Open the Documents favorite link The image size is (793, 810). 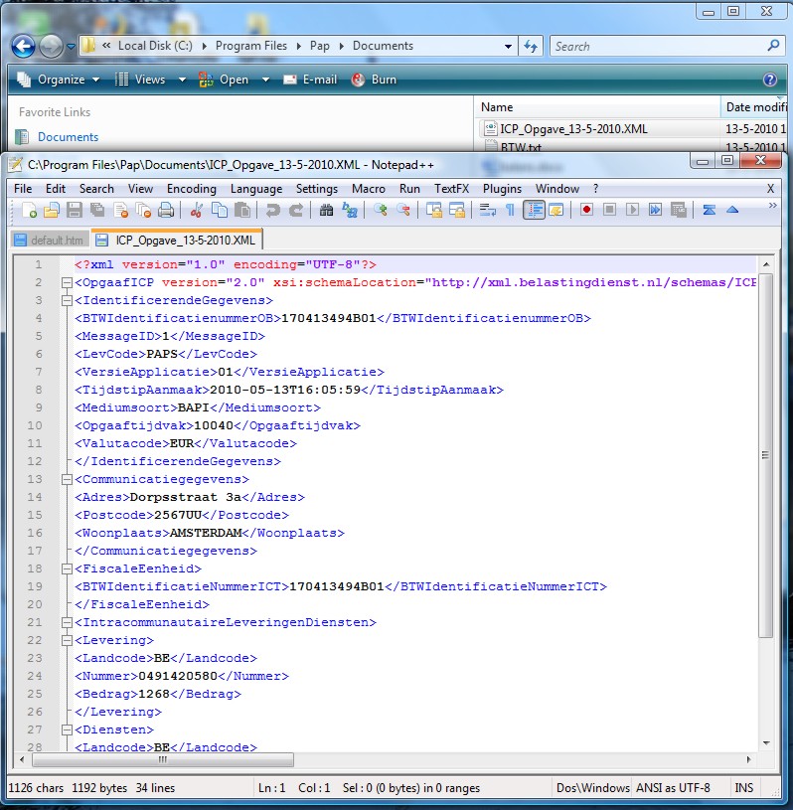[68, 137]
